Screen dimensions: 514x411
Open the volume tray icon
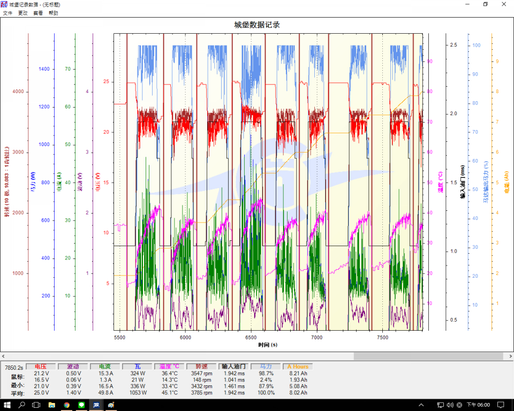pos(450,405)
